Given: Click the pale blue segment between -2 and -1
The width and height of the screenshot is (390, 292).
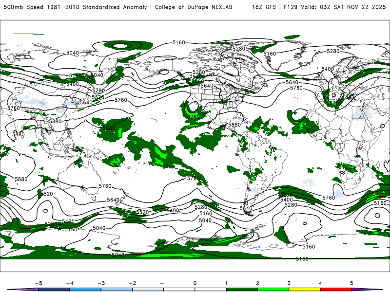Looking at the screenshot, I should (x=148, y=290).
